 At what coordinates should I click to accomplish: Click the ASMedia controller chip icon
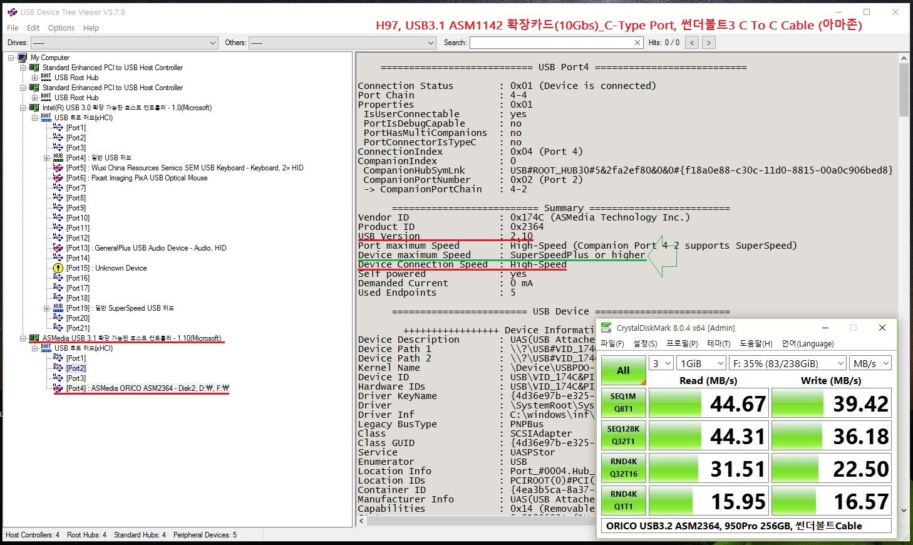click(34, 338)
